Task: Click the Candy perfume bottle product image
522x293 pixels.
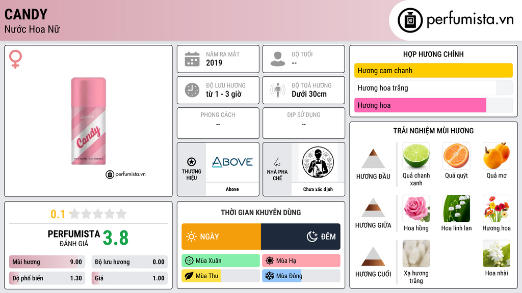Action: click(88, 121)
